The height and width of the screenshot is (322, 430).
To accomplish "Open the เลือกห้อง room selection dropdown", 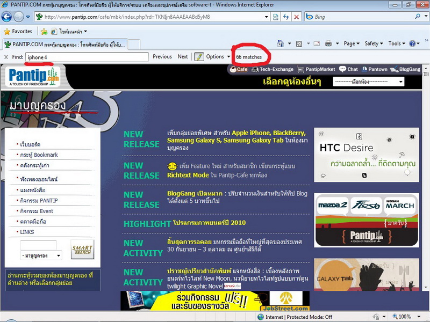I will 369,82.
